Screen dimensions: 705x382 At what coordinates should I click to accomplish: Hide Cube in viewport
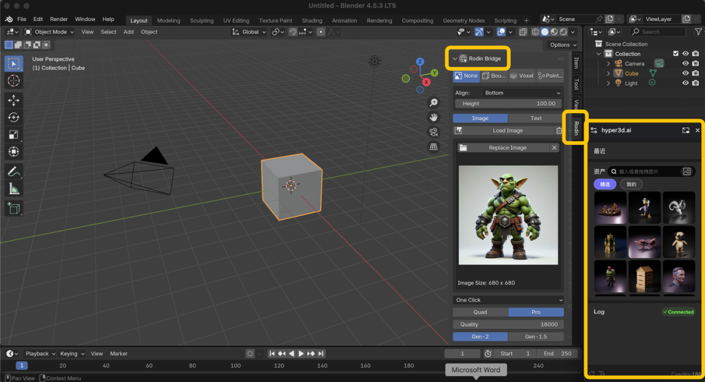pyautogui.click(x=685, y=73)
